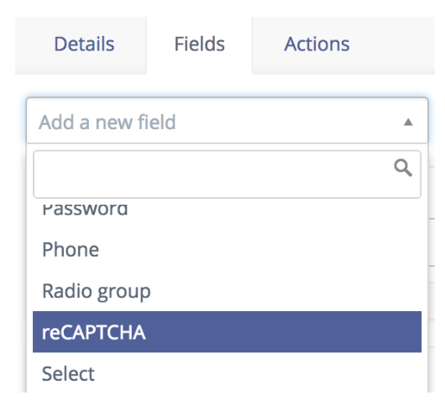Choose the reCAPTCHA field option
This screenshot has height=416, width=445.
click(227, 332)
